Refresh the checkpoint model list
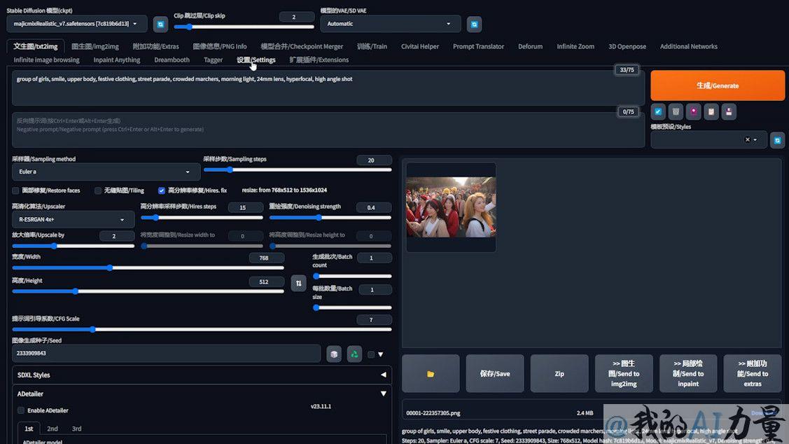Viewport: 789px width, 444px height. click(160, 25)
